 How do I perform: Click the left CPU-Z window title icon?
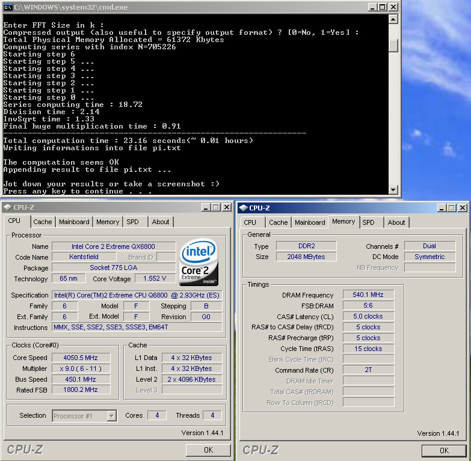[x=8, y=207]
